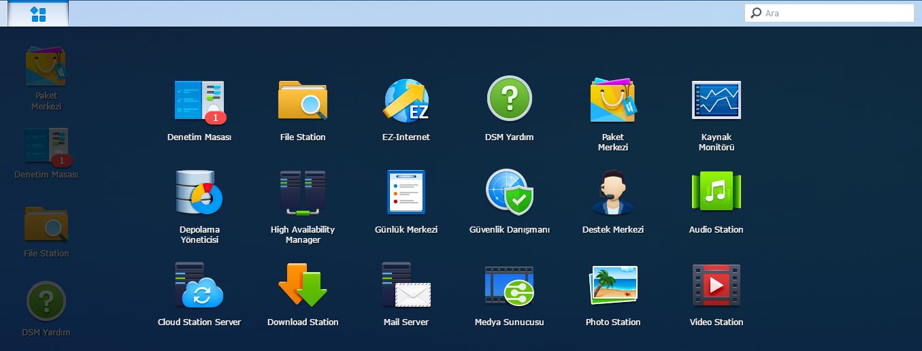Toggle the main menu button in taskbar

point(39,14)
